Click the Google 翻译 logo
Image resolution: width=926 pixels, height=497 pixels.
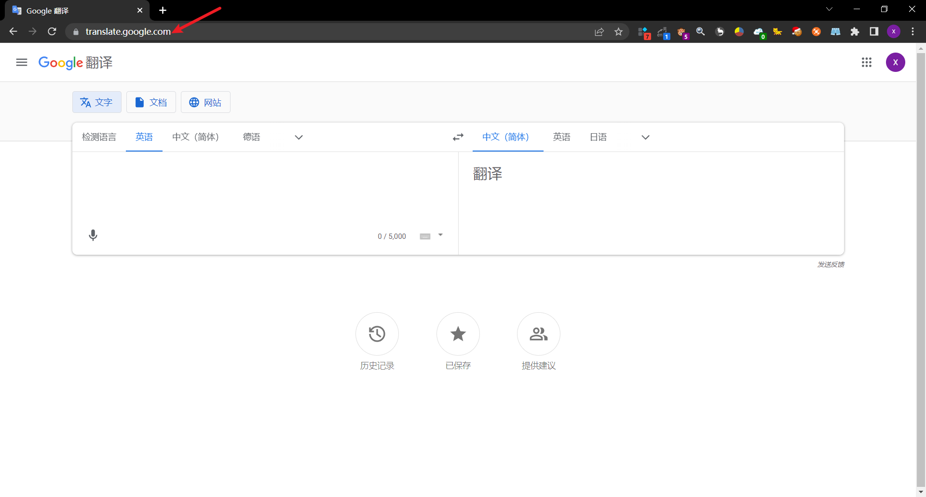75,62
